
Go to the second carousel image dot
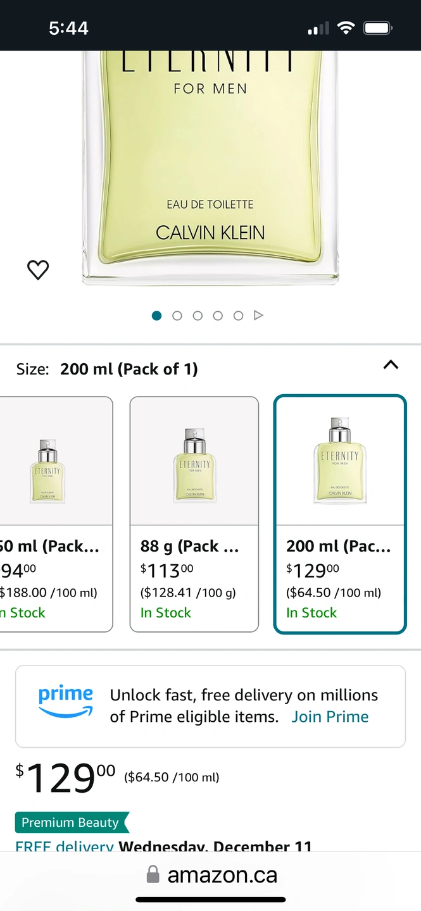[x=177, y=316]
